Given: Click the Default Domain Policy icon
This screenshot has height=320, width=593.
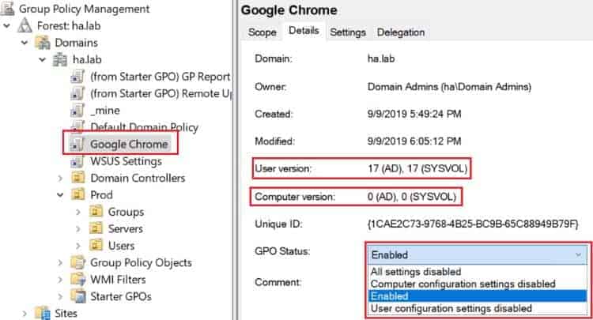Looking at the screenshot, I should [x=77, y=126].
